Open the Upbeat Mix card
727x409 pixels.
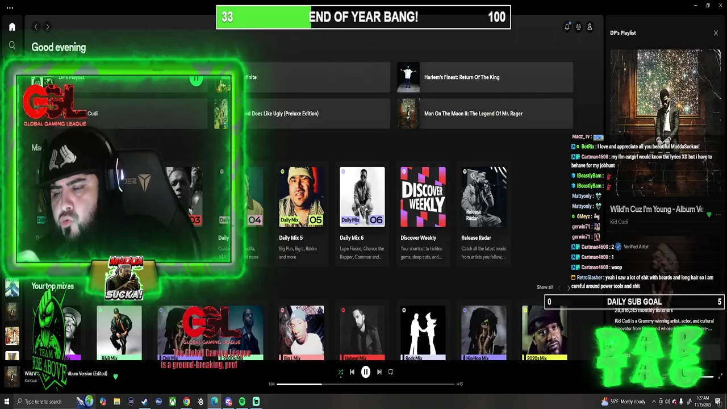click(362, 333)
